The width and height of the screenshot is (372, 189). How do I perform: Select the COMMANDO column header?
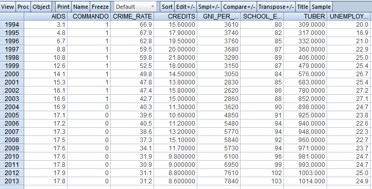89,16
